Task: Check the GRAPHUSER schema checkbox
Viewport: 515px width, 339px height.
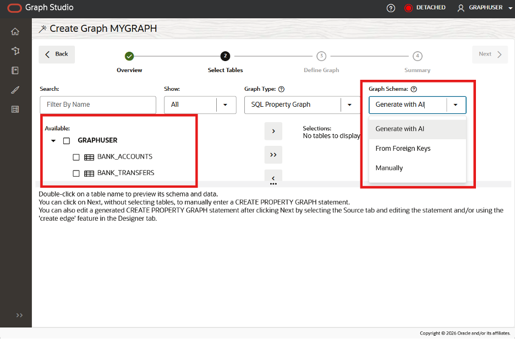Action: pyautogui.click(x=67, y=140)
